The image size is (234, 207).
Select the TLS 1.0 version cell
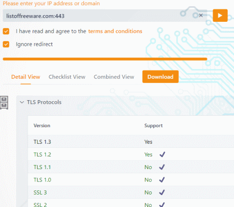tap(42, 180)
